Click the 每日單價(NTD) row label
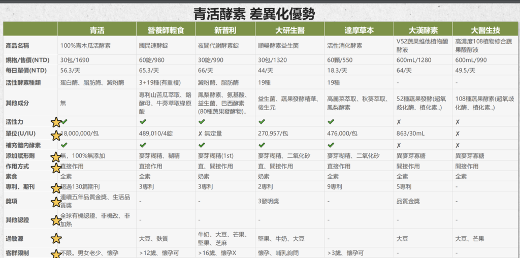The width and height of the screenshot is (520, 258). point(26,71)
